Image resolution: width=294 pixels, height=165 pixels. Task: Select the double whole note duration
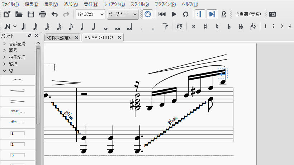pos(118,28)
